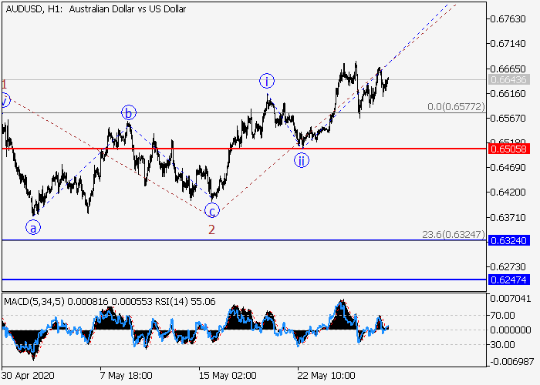This screenshot has height=385, width=540.
Task: Select the circled wave 'i' label
Action: (x=267, y=81)
